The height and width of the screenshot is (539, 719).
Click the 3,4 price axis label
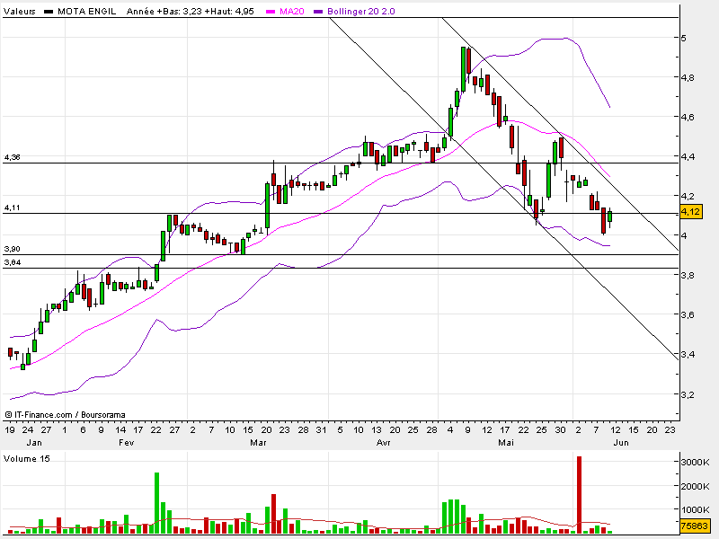pos(688,354)
